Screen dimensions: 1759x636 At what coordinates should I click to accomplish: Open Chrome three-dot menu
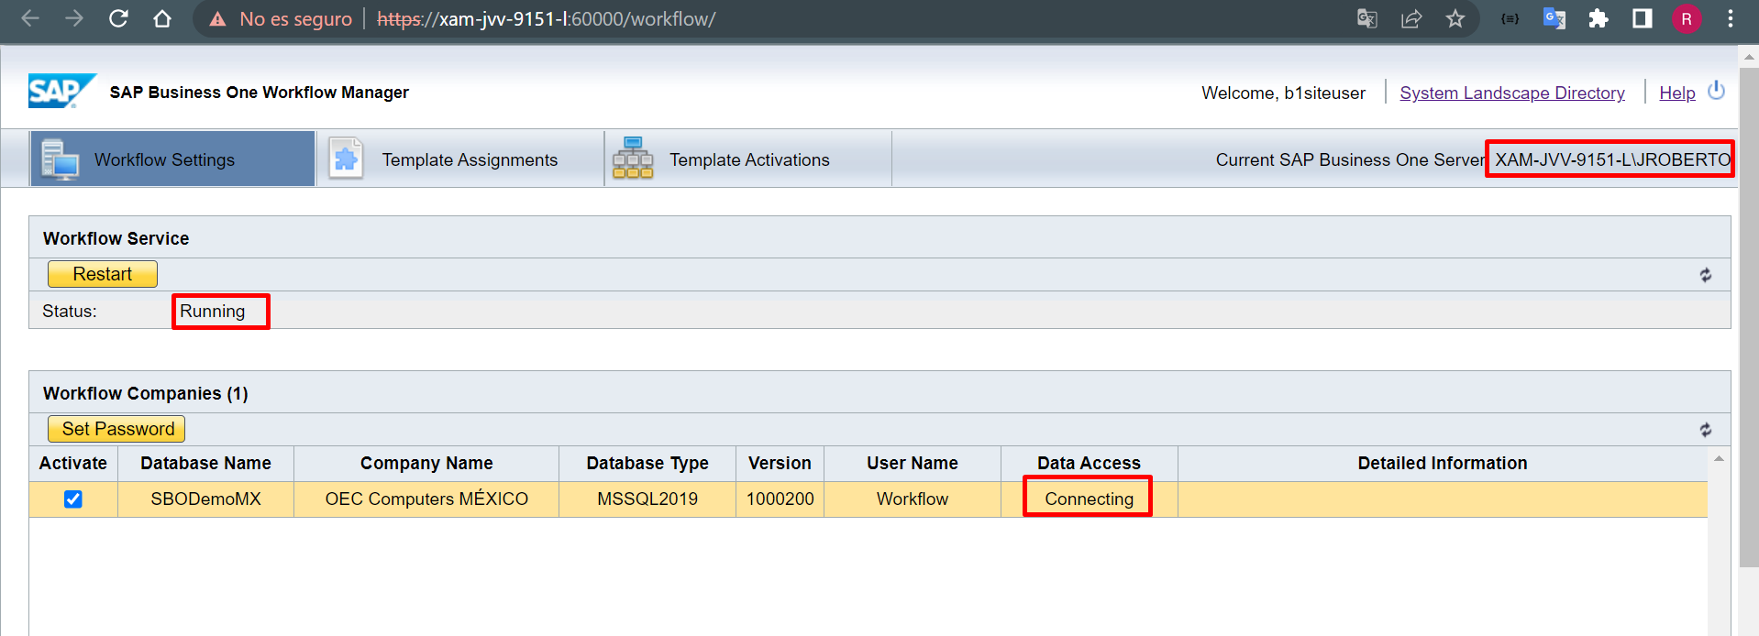pyautogui.click(x=1730, y=18)
